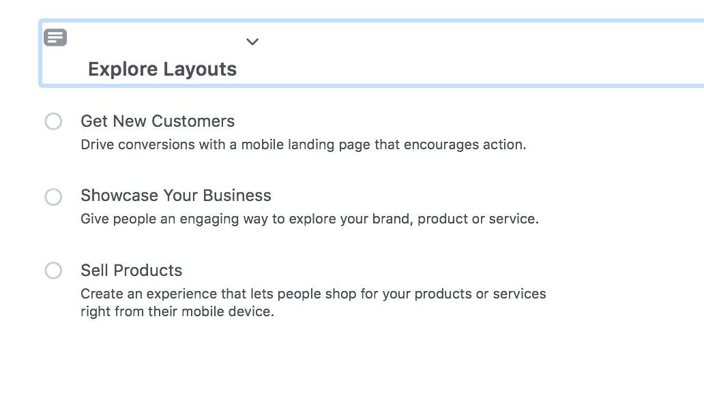Image resolution: width=704 pixels, height=413 pixels.
Task: Select the Get New Customers radio button
Action: [53, 122]
